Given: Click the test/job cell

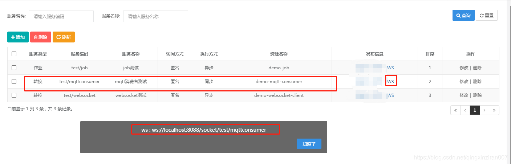Looking at the screenshot, I should (80, 67).
